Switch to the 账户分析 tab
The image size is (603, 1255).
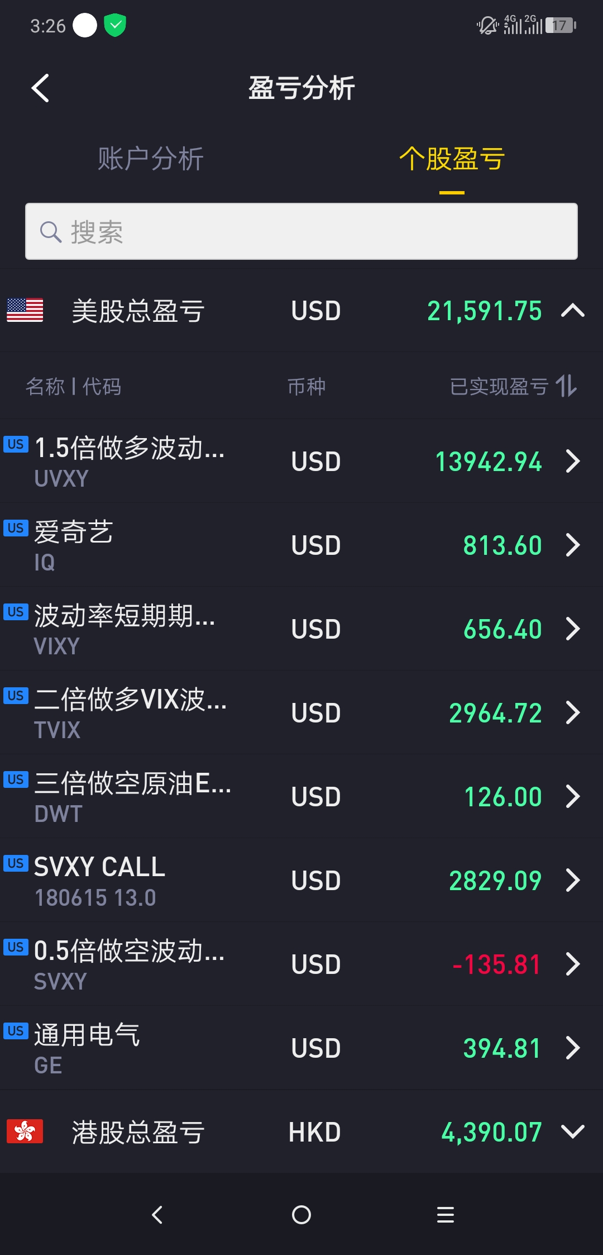pos(151,159)
